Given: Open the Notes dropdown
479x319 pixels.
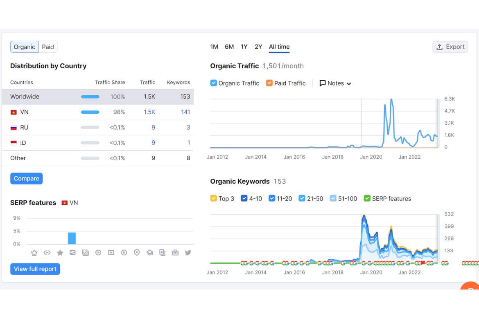Looking at the screenshot, I should point(335,83).
